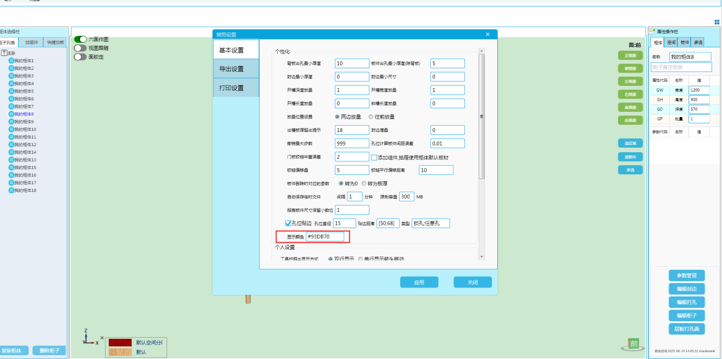
Task: Click the dark red 默认空间分! swatch
Action: [120, 343]
